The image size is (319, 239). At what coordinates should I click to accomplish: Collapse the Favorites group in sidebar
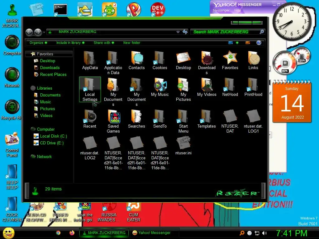pyautogui.click(x=49, y=54)
